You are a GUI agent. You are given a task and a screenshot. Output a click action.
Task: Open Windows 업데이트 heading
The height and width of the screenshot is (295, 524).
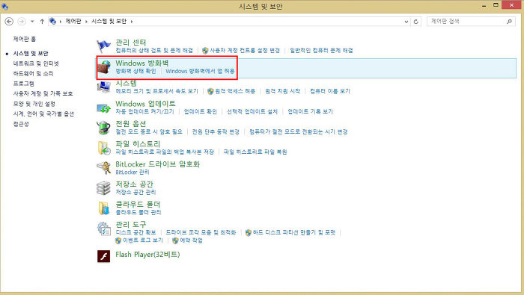(x=145, y=104)
